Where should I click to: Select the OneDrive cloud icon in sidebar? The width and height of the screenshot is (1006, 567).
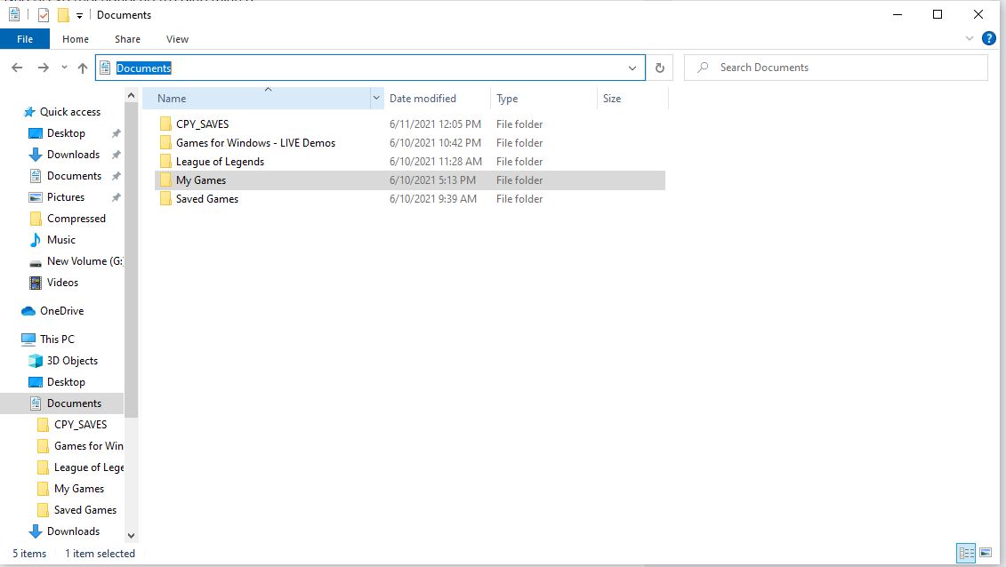28,311
